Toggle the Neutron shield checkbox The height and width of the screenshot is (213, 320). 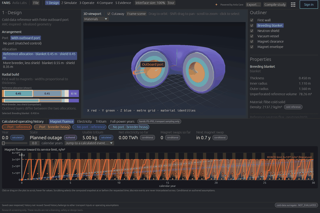pyautogui.click(x=252, y=31)
